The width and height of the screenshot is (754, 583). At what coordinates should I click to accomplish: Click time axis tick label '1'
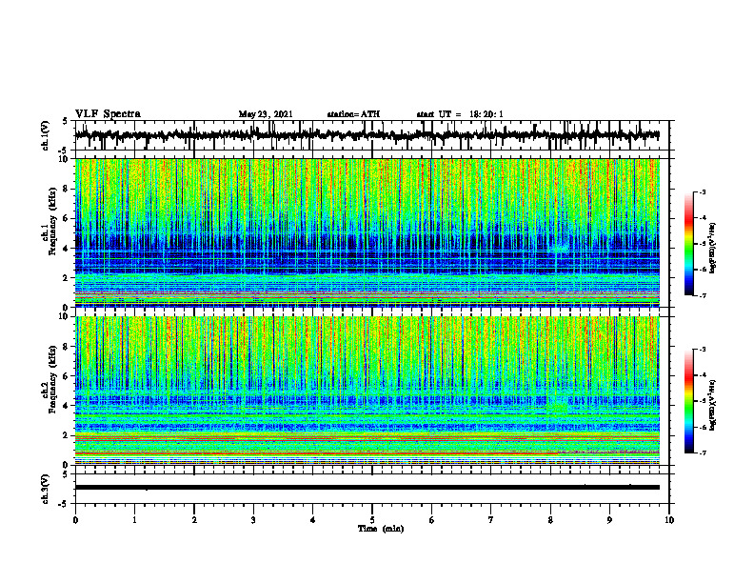click(x=134, y=520)
